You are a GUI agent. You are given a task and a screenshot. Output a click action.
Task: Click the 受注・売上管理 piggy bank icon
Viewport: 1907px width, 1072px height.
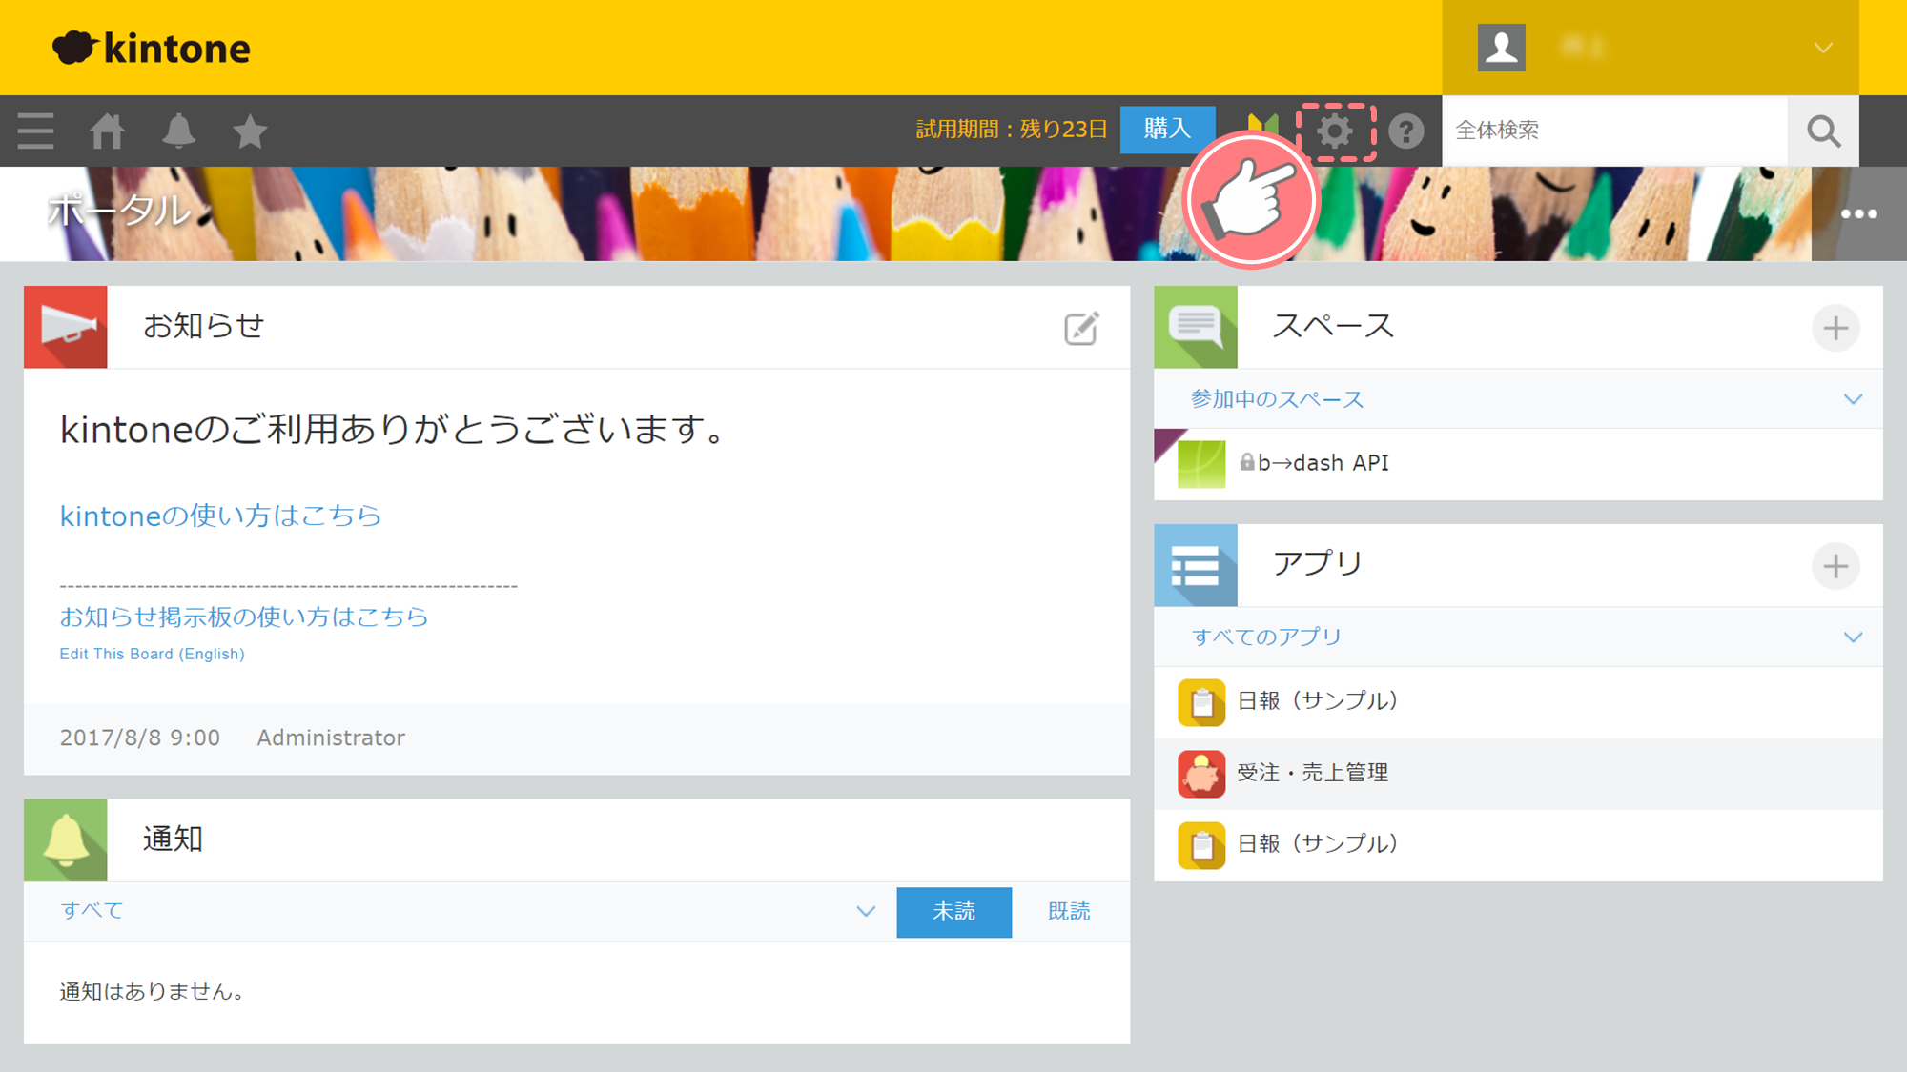point(1201,774)
